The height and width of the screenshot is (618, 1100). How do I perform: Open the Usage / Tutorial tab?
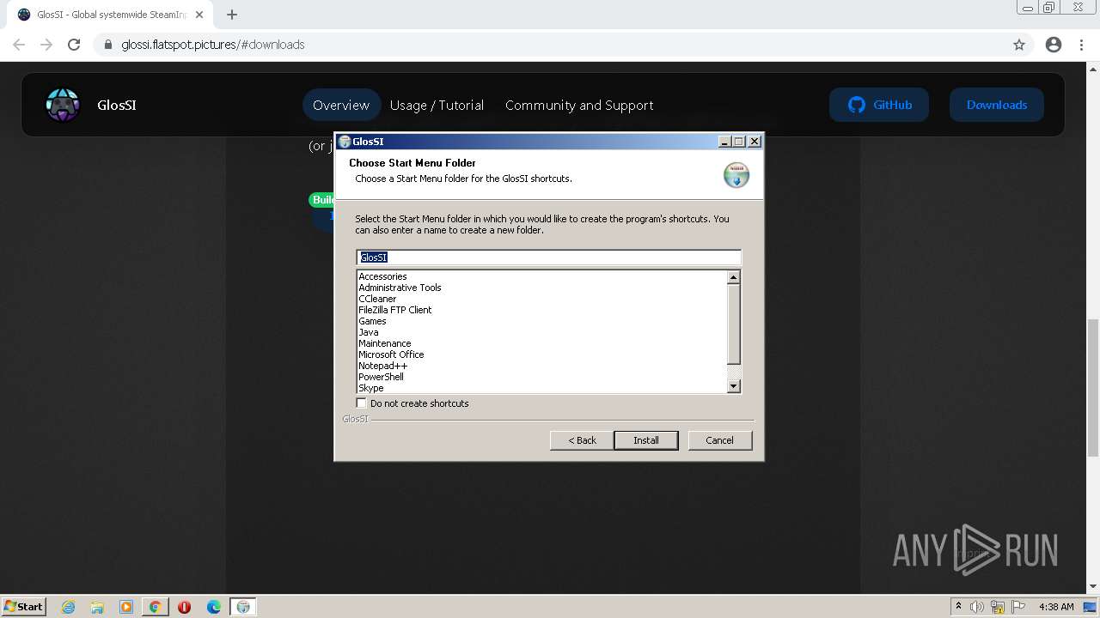click(437, 105)
